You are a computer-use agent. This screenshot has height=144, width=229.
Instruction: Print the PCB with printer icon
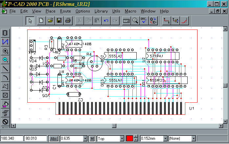(68, 21)
